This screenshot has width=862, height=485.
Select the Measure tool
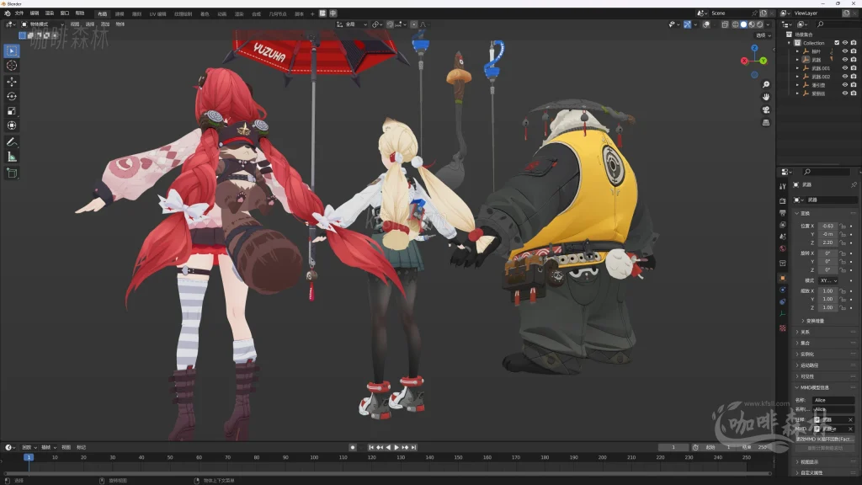12,157
